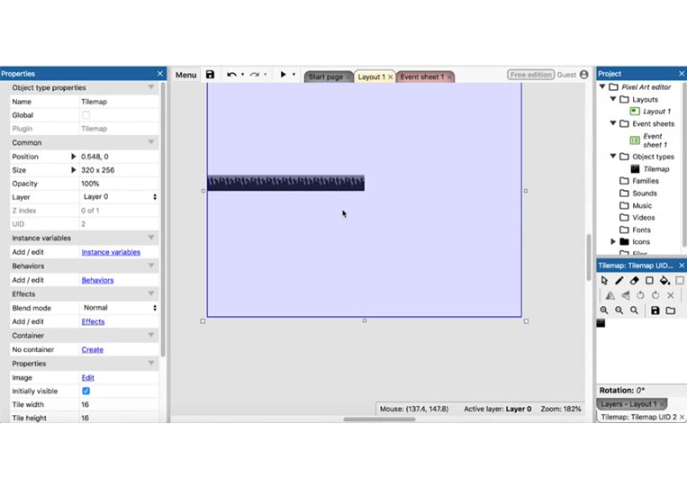Viewport: 687px width, 487px height.
Task: Click the Tilemap bar load folder icon
Action: pos(671,311)
